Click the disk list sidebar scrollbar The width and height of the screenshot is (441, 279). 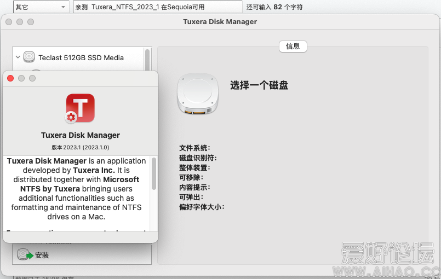[147, 60]
